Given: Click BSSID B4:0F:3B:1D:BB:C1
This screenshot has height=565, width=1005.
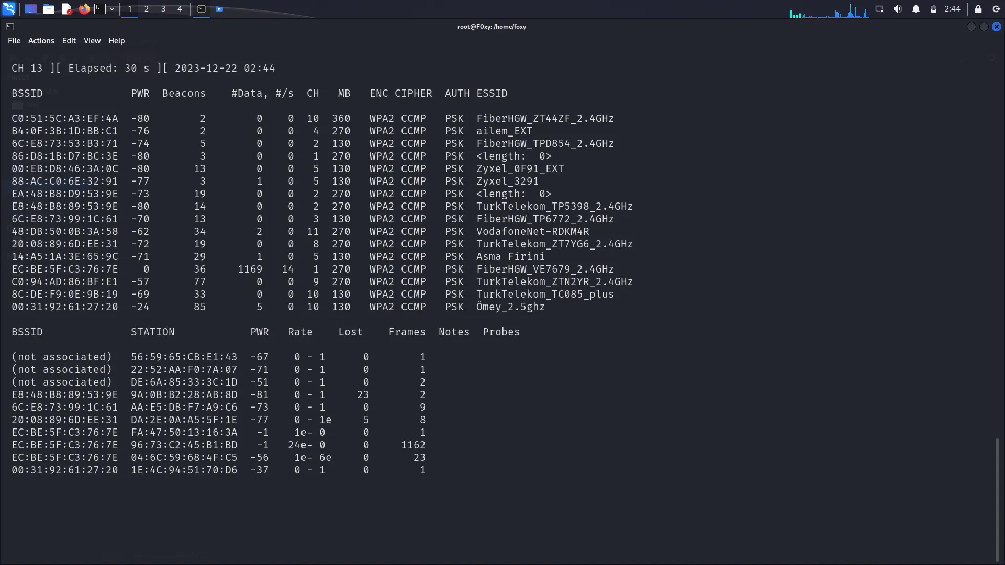Looking at the screenshot, I should pyautogui.click(x=65, y=131).
